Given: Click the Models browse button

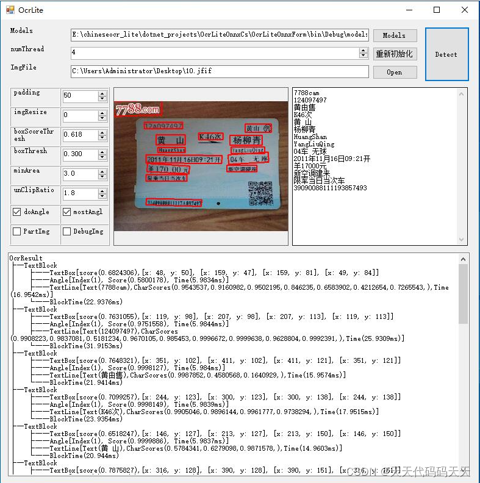Looking at the screenshot, I should 395,36.
